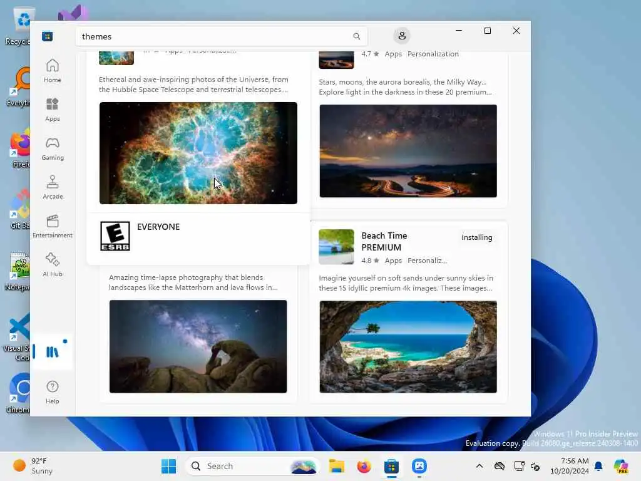Open the user account profile icon
Image resolution: width=641 pixels, height=481 pixels.
[402, 36]
